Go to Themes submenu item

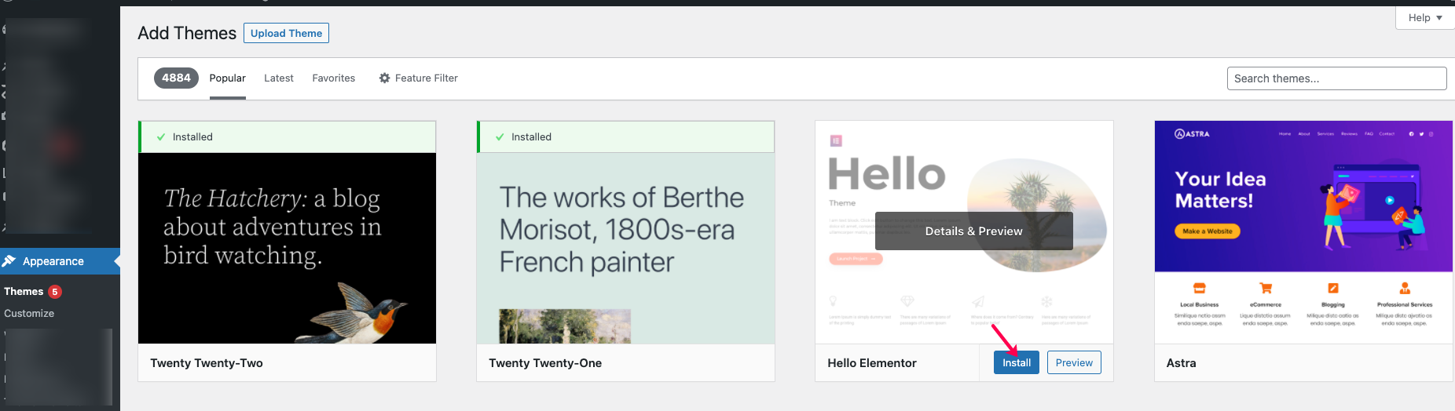coord(24,291)
